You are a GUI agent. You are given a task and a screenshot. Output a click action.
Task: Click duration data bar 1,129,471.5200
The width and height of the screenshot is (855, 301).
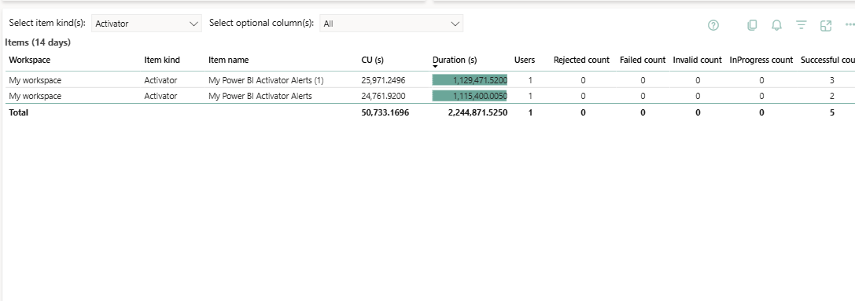pyautogui.click(x=470, y=80)
